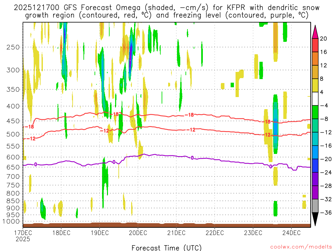Click the pink upward arrow atop colorbar

pos(315,32)
